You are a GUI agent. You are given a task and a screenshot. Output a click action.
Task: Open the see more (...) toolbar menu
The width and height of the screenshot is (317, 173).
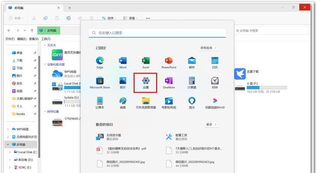[148, 18]
